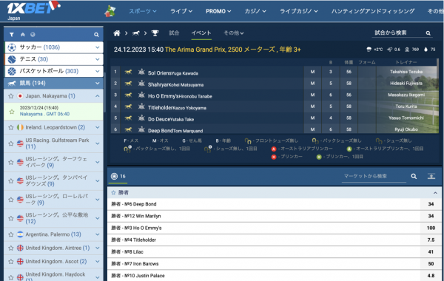Favorite the Japan. Nakayama league star
The image size is (444, 281).
pos(11,96)
